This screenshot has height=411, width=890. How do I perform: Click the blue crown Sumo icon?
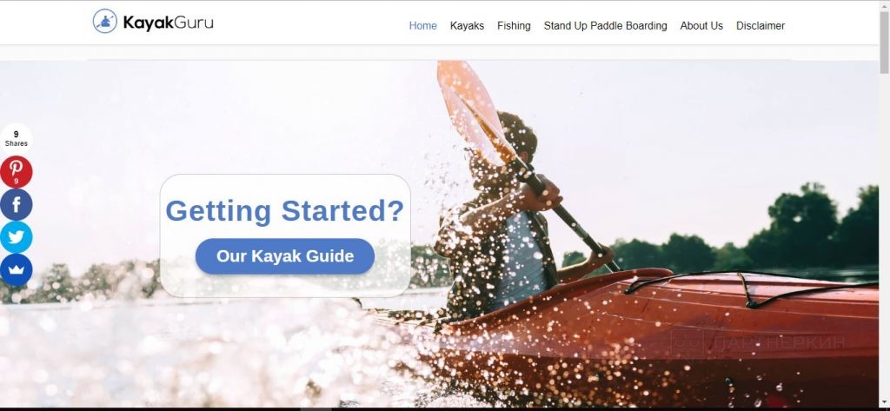[x=16, y=269]
